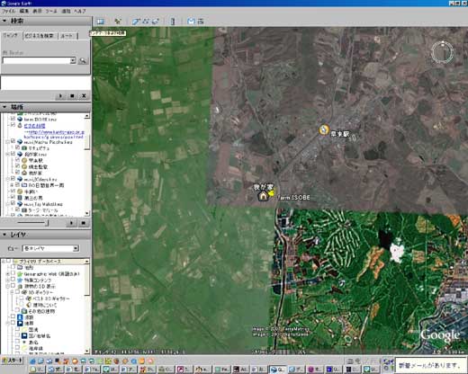Screen dimensions: 468x374
Task: Click the 境界 borders layer flag icon
Action: pos(20,324)
